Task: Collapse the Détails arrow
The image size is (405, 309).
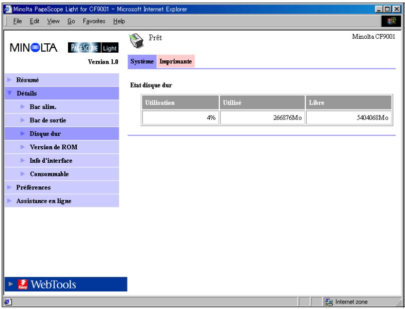Action: (10, 93)
